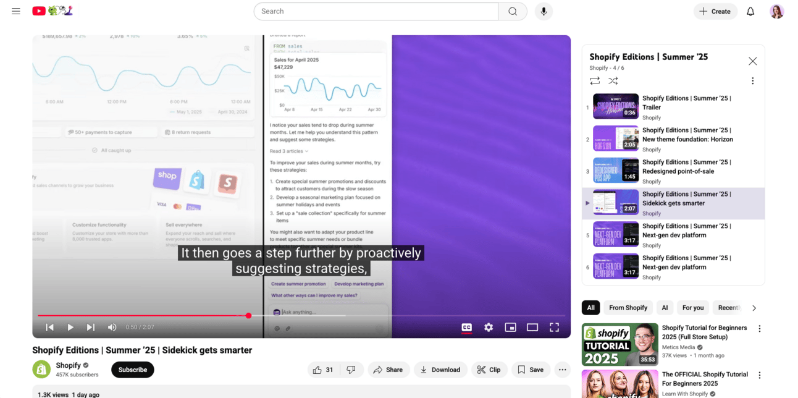798x398 pixels.
Task: Toggle closed captions off
Action: 466,328
